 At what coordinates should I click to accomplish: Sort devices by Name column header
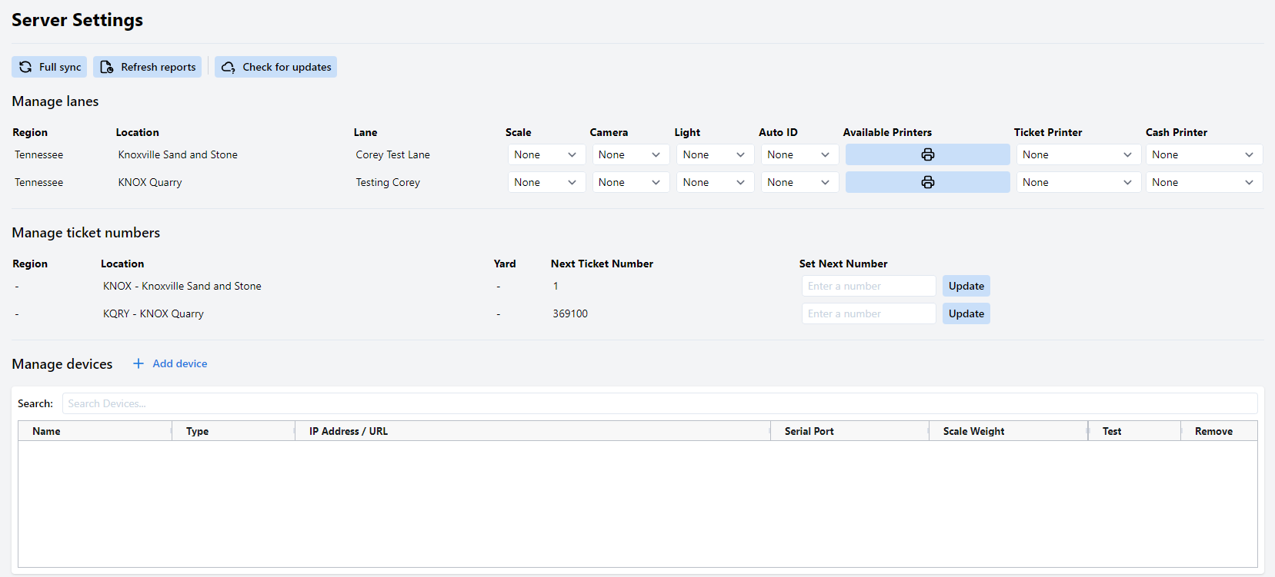pos(46,431)
